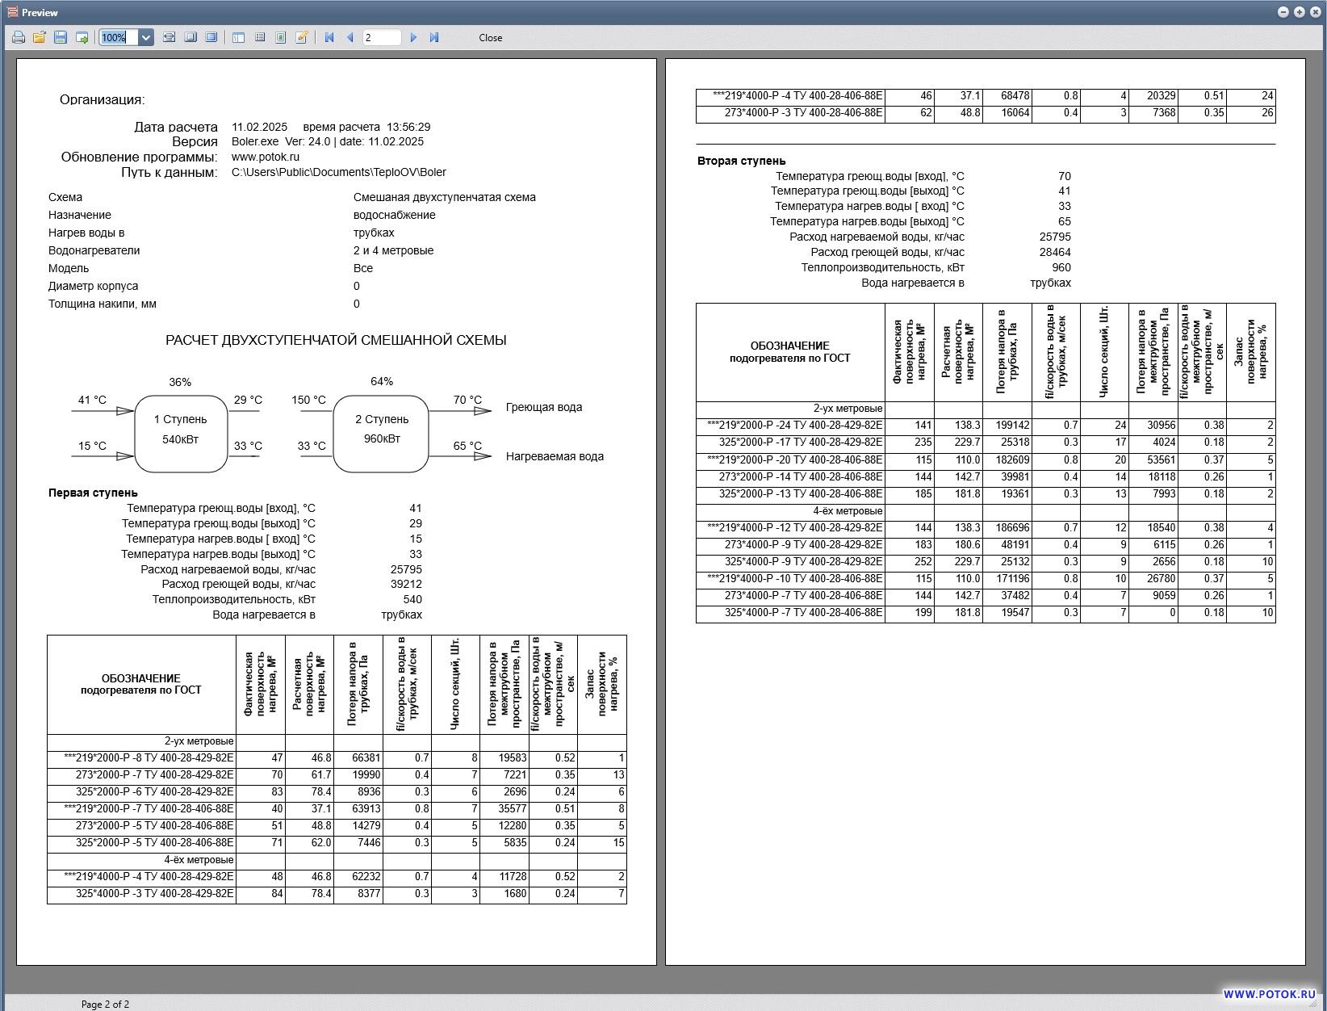Toggle the thumbnails panel
Image resolution: width=1327 pixels, height=1011 pixels.
pos(260,38)
